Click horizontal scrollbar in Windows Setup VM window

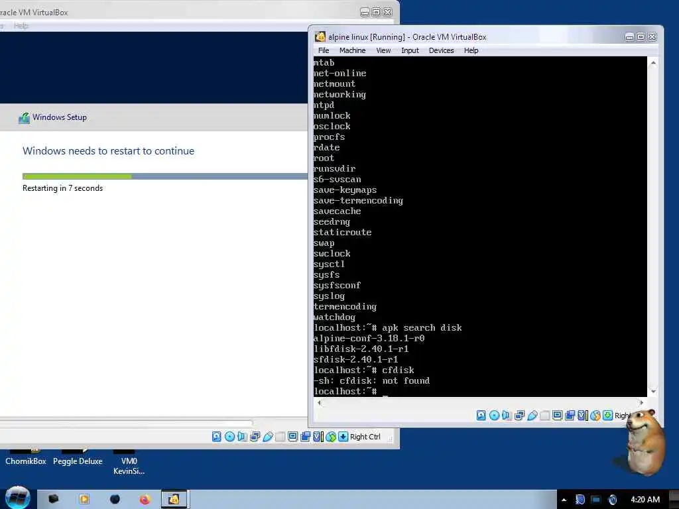(125, 422)
